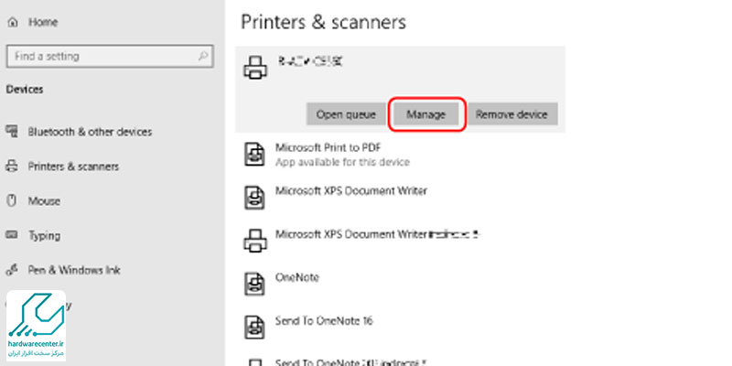Open the Mouse settings section
The height and width of the screenshot is (366, 732).
click(x=44, y=201)
